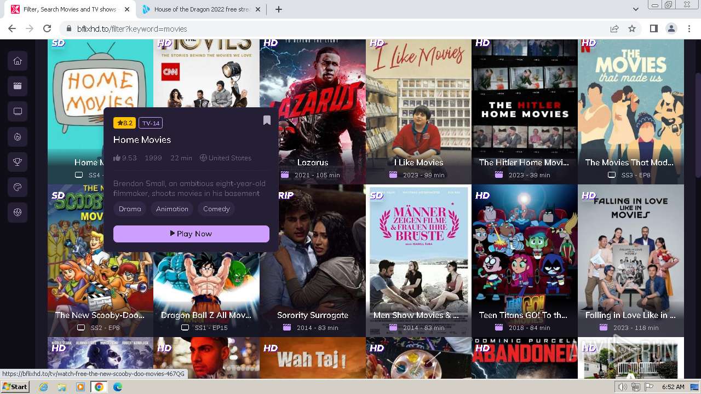Click the address bar URL
The image size is (701, 394).
pos(132,29)
